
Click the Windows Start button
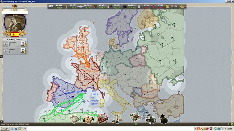coord(5,129)
